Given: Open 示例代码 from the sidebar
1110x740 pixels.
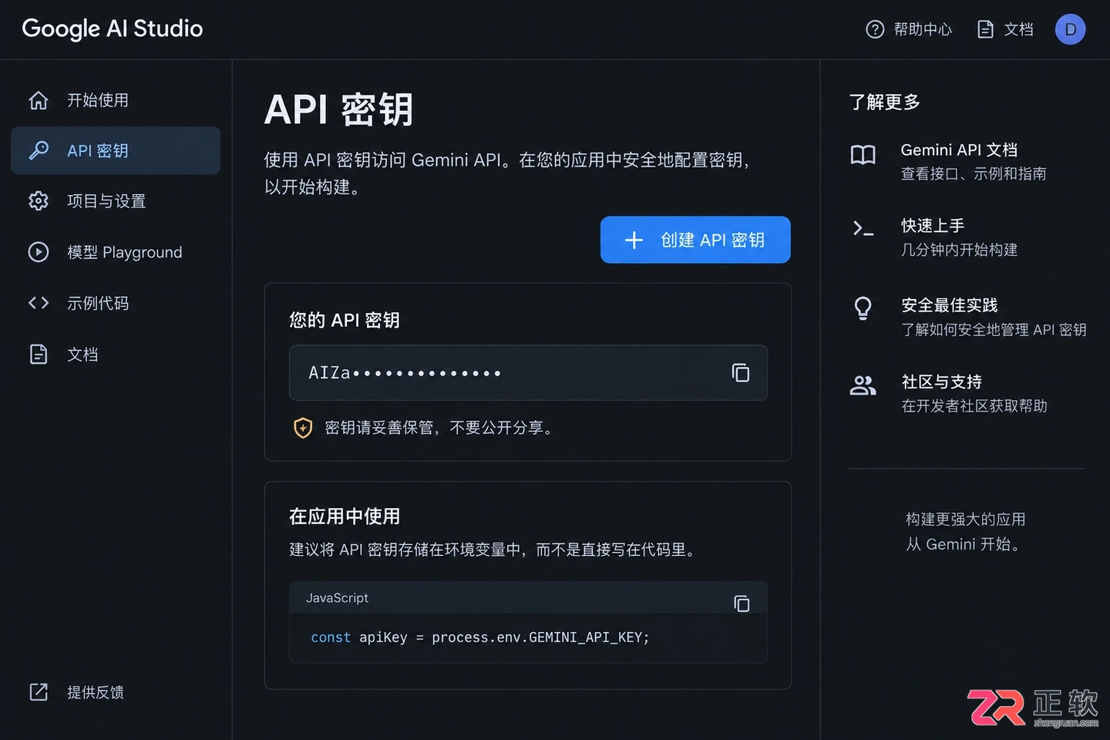Looking at the screenshot, I should coord(116,303).
